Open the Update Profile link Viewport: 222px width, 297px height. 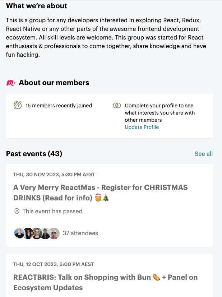[142, 127]
